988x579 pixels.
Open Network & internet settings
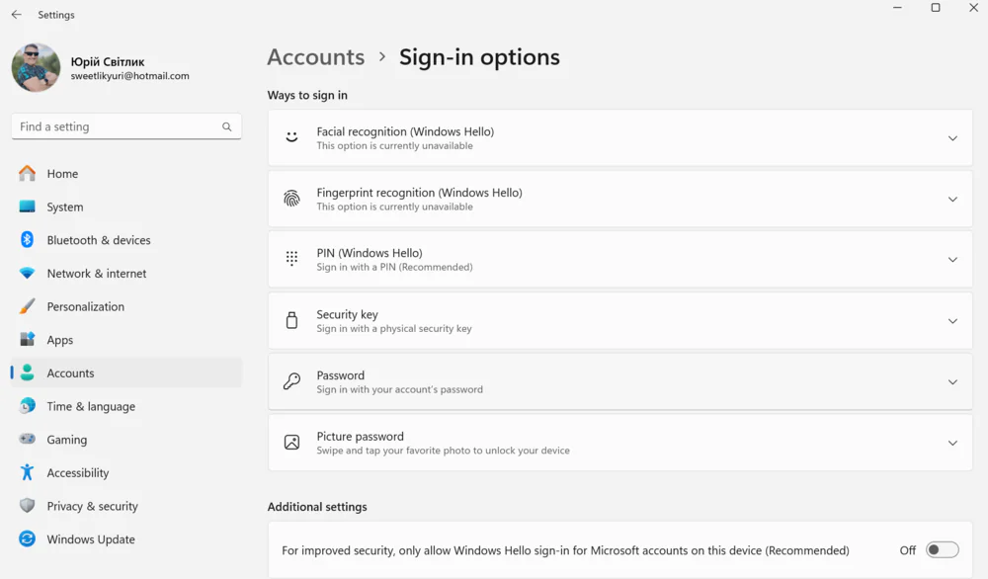[126, 274]
